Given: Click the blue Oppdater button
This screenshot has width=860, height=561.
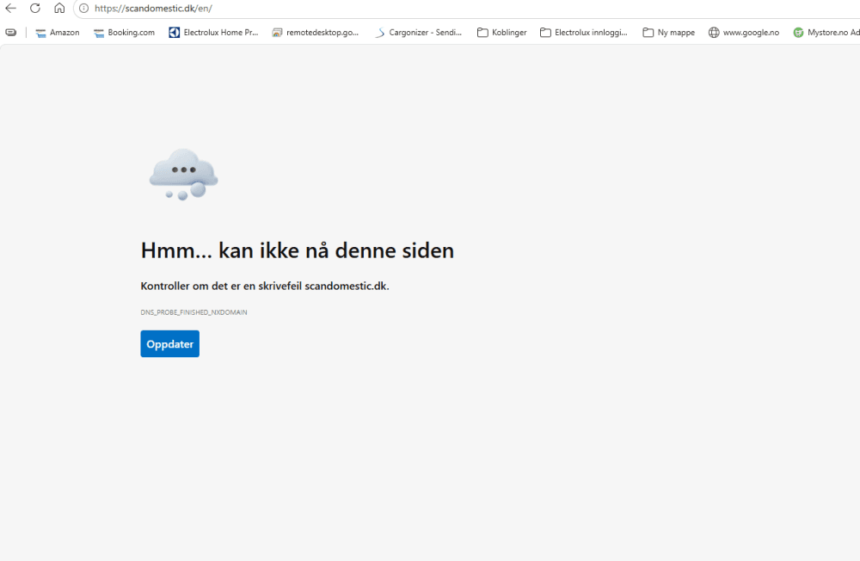Looking at the screenshot, I should pos(170,343).
